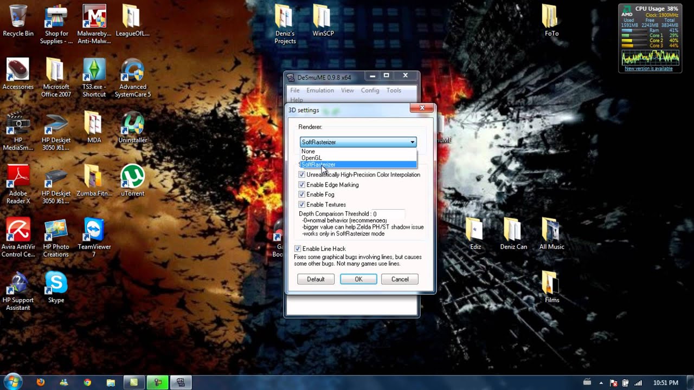The image size is (694, 390).
Task: Open the Action Center flag tray icon
Action: [x=614, y=383]
